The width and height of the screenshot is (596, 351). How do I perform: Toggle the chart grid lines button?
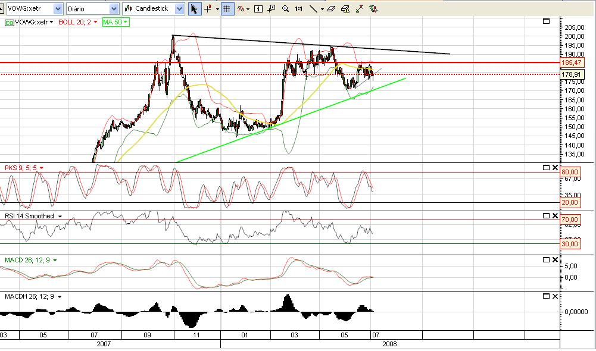(227, 8)
